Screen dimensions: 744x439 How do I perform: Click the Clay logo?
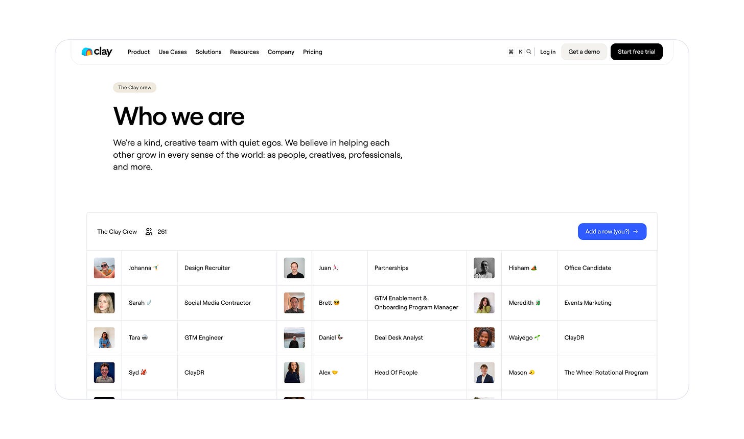(x=97, y=52)
